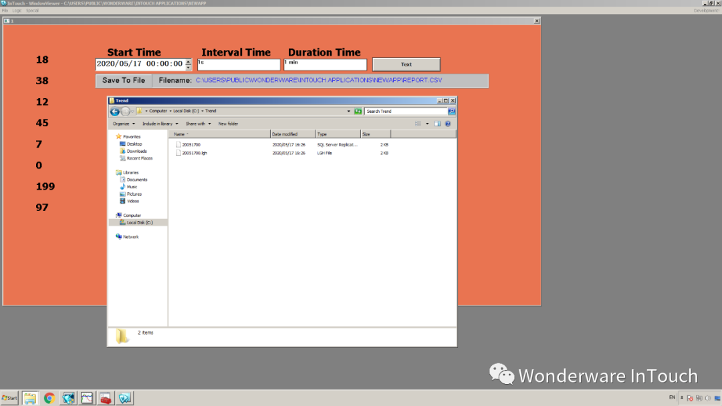Change the view using the views icon

coord(418,124)
